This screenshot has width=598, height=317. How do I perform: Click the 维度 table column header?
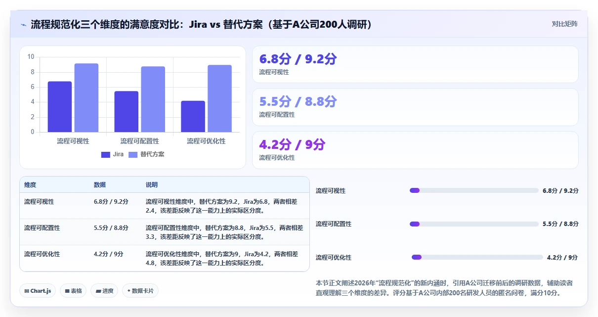click(30, 185)
